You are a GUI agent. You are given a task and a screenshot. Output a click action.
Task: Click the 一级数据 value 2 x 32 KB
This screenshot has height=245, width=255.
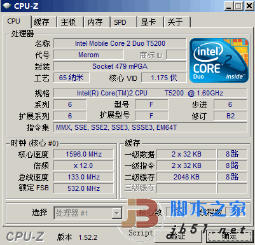(x=186, y=154)
